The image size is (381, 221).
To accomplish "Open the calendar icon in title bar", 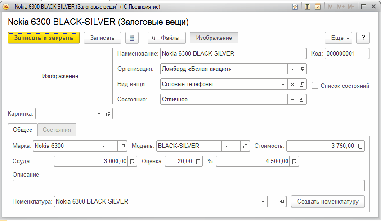I will 318,7.
